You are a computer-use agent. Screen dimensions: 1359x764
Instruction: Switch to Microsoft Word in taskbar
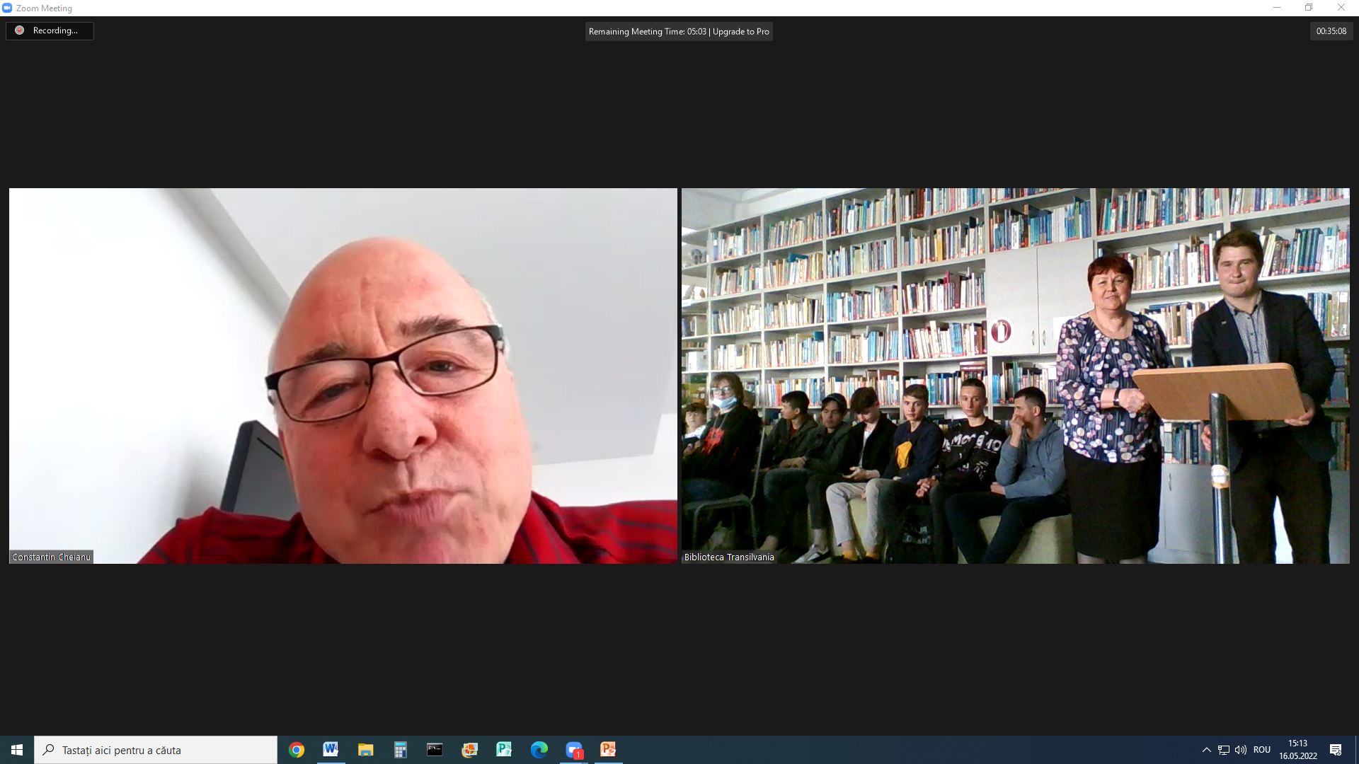click(x=331, y=750)
